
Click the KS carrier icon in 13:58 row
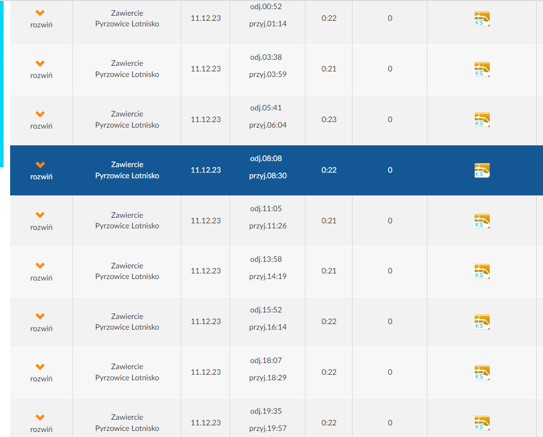tap(482, 271)
